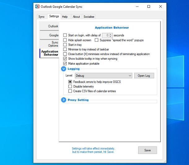Click the Outlook Google Calendar Sync app icon
Image resolution: width=189 pixels, height=165 pixels.
pos(37,7)
